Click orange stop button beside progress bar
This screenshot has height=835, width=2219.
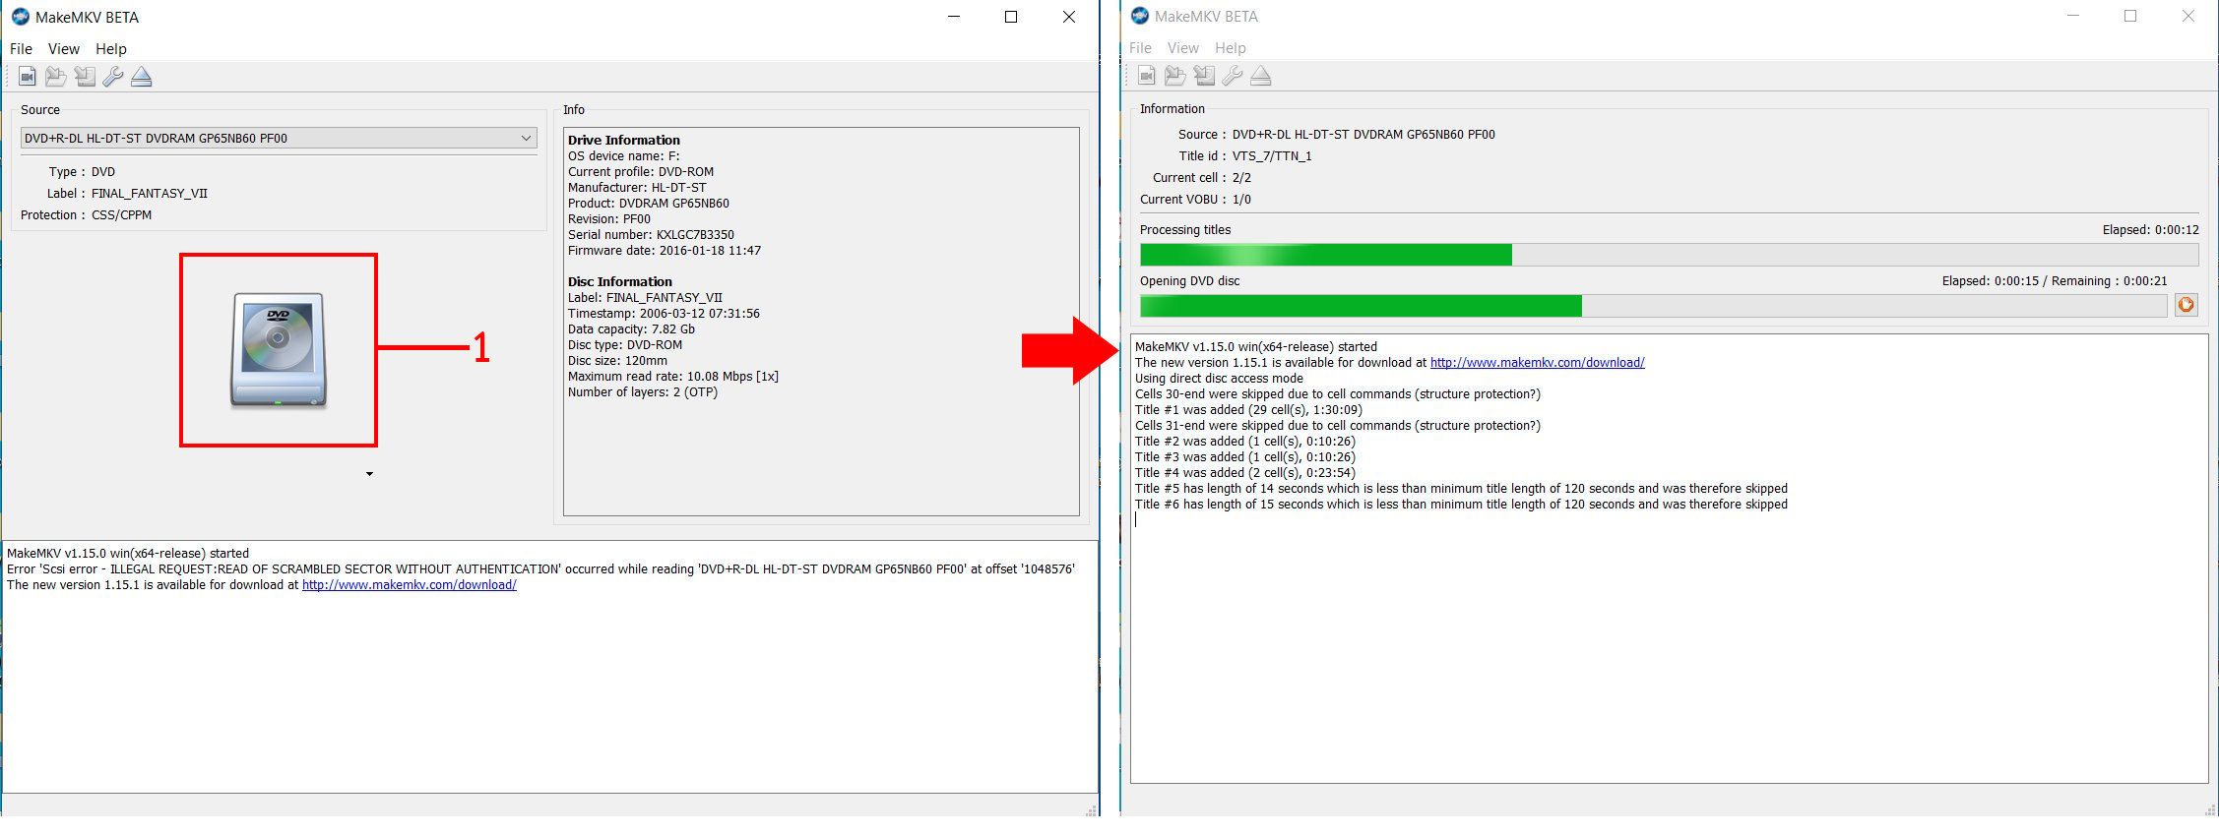pyautogui.click(x=2186, y=305)
